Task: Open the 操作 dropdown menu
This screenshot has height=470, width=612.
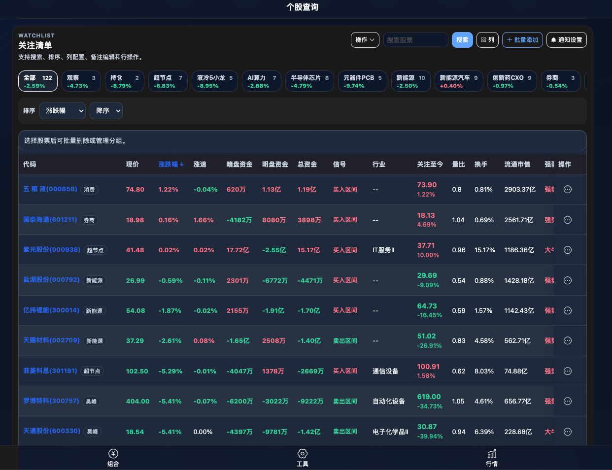Action: click(x=365, y=40)
